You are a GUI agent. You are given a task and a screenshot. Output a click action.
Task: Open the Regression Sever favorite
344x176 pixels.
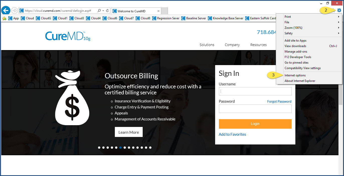pos(166,18)
